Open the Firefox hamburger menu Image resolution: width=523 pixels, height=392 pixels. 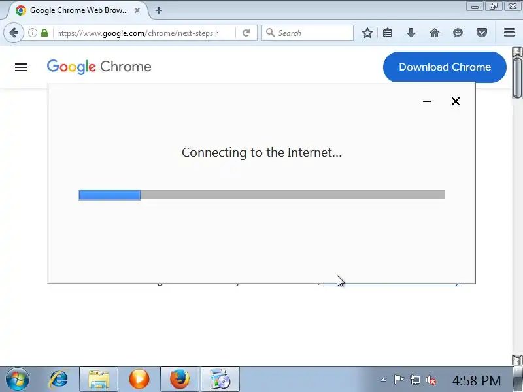[509, 32]
